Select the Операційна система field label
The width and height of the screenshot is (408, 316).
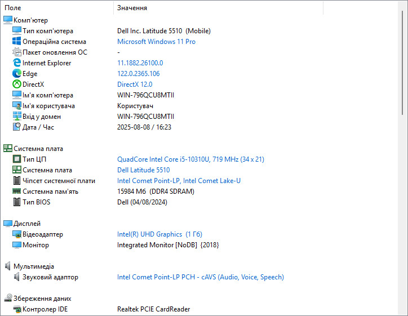point(54,42)
